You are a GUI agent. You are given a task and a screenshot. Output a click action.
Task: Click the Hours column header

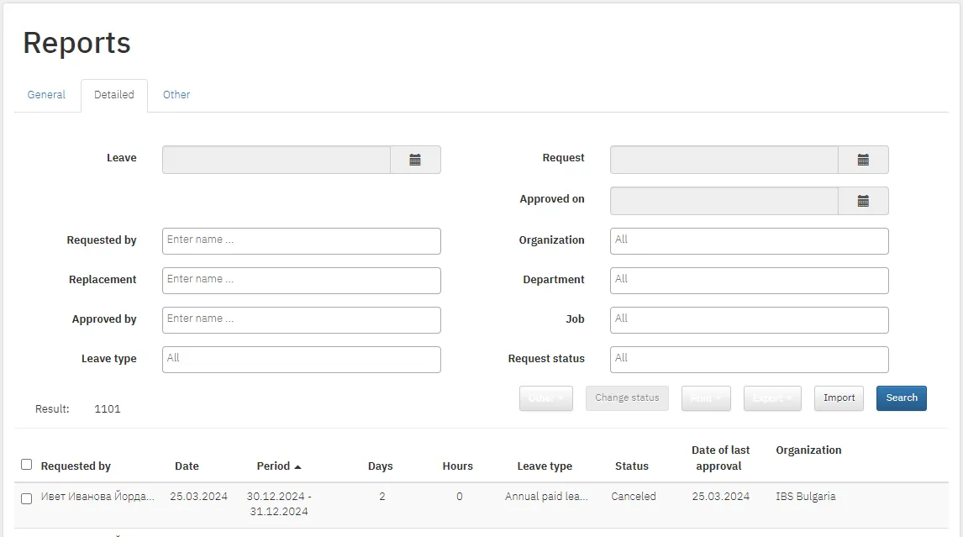pos(457,466)
